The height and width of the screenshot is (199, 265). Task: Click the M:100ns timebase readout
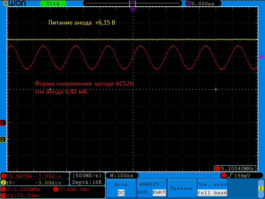pyautogui.click(x=122, y=176)
